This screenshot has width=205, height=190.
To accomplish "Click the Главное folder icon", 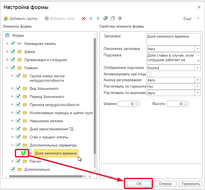I will [x=19, y=68].
